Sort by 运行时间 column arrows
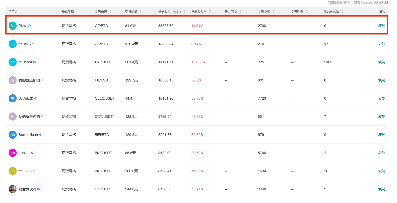 tap(141, 12)
